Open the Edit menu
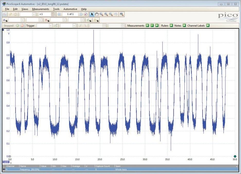Screen dimensions: 241x174 click(x=15, y=9)
